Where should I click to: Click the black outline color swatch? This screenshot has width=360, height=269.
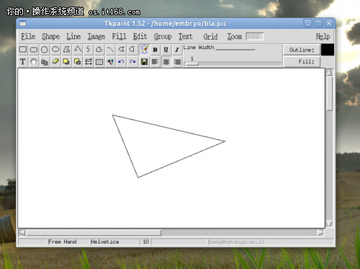tap(328, 50)
